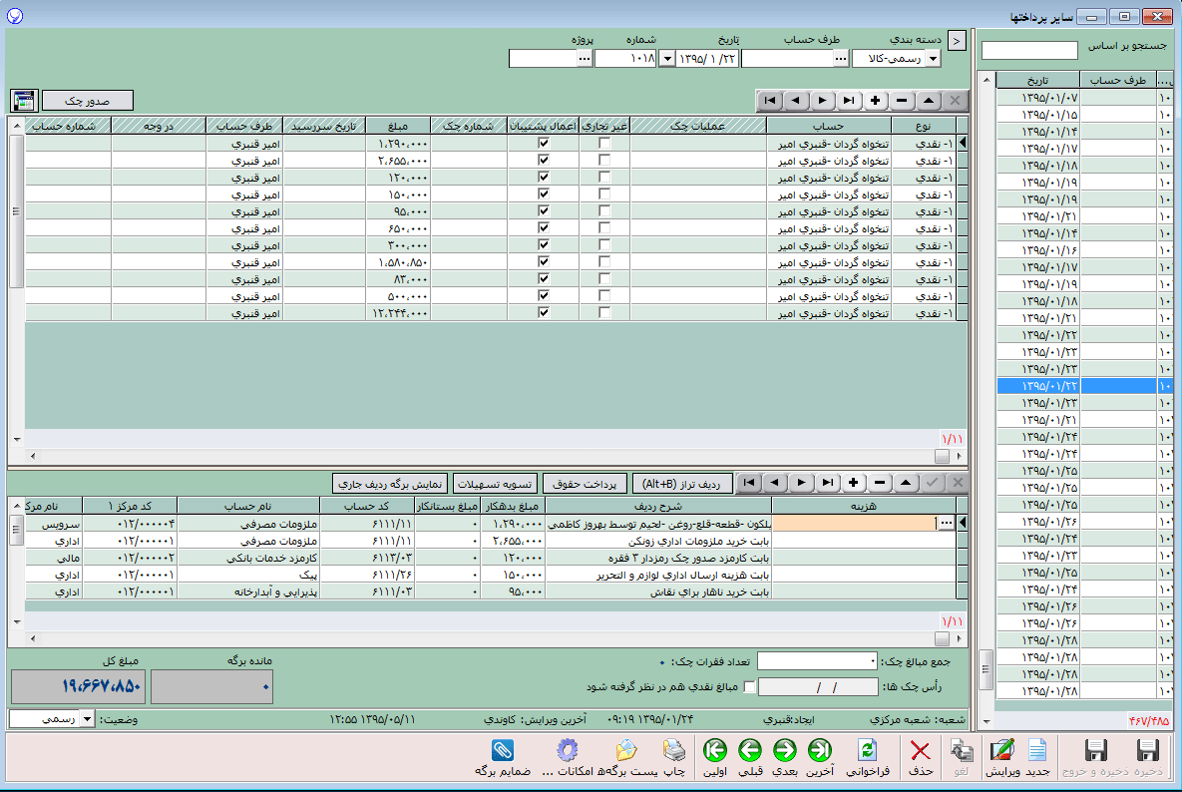
Task: Check غیر تجاری box in ۱،۲۹۰،۰۰۰ row
Action: (603, 144)
